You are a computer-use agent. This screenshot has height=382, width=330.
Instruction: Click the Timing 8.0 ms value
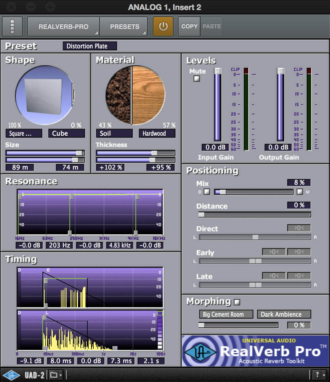(x=61, y=361)
